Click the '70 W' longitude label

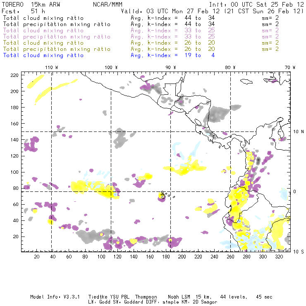(290, 67)
